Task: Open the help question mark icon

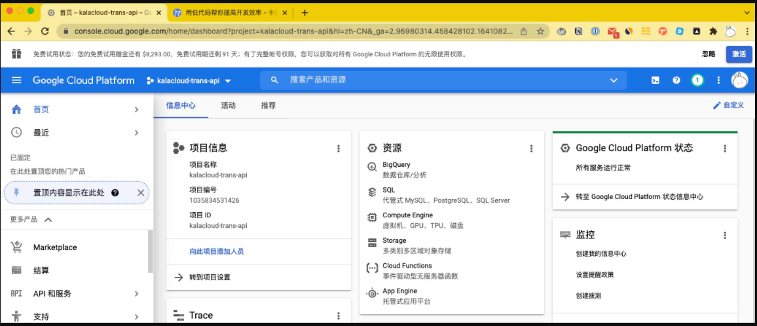Action: [676, 80]
